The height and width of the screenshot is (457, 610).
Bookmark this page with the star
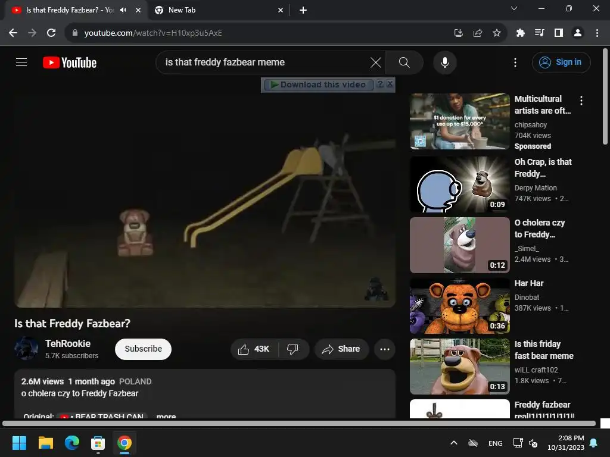tap(497, 33)
